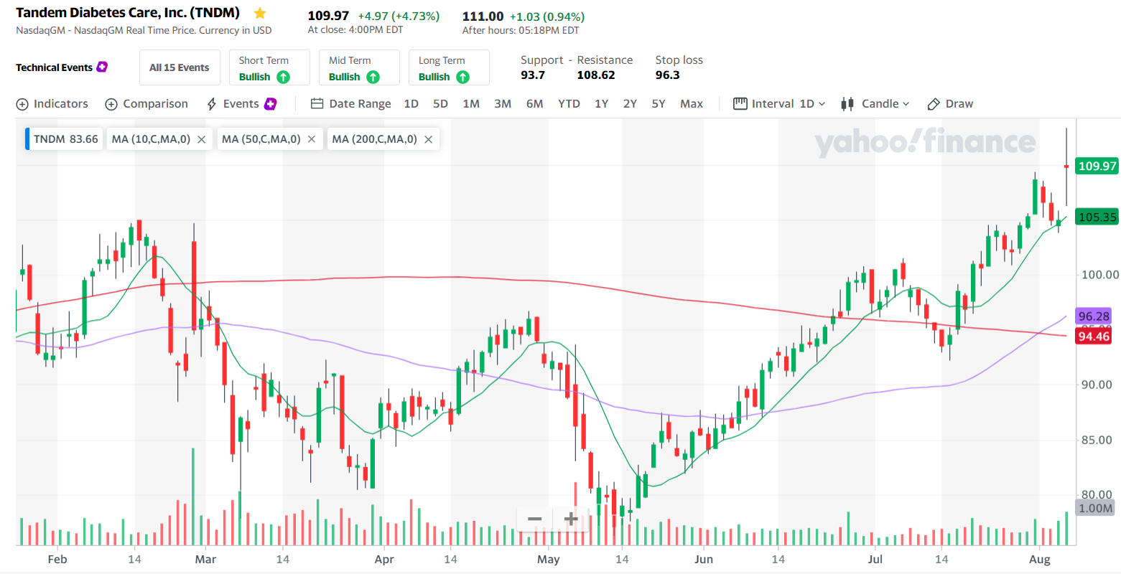Viewport: 1121px width, 574px height.
Task: Open Events lightning bolt menu
Action: (212, 104)
